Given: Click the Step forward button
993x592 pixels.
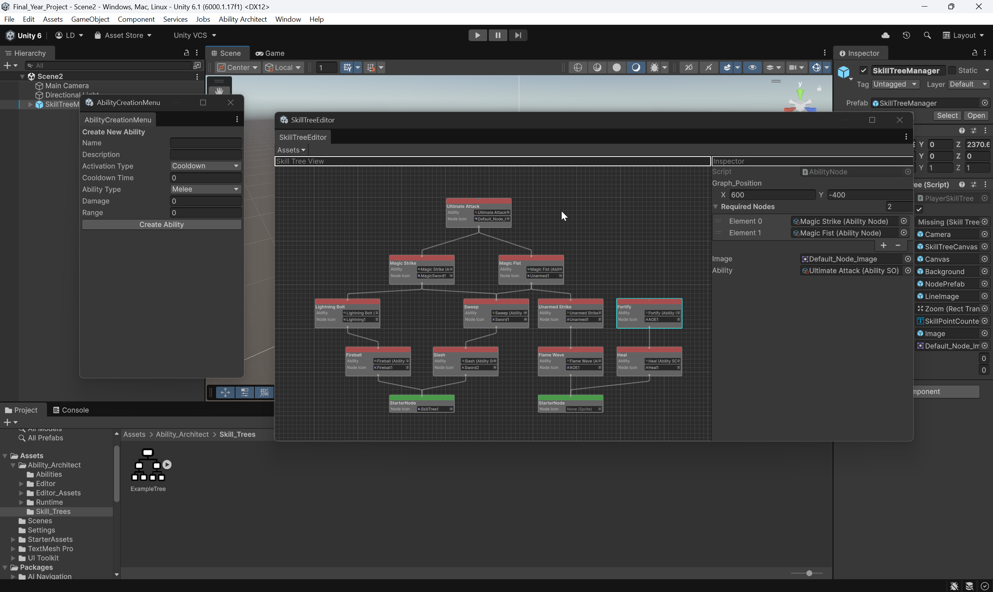Looking at the screenshot, I should click(518, 35).
